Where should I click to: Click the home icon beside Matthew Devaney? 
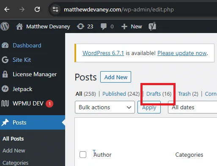coord(19,26)
